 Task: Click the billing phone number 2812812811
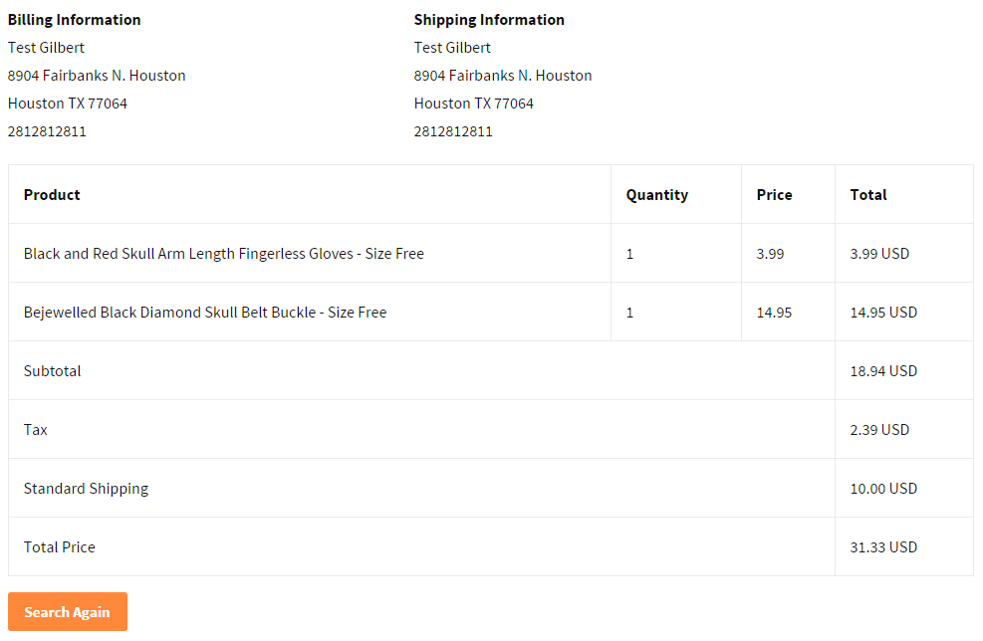(47, 131)
